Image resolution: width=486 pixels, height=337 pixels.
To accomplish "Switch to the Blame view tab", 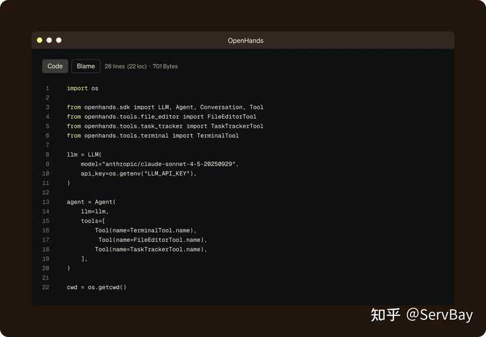I will 86,66.
